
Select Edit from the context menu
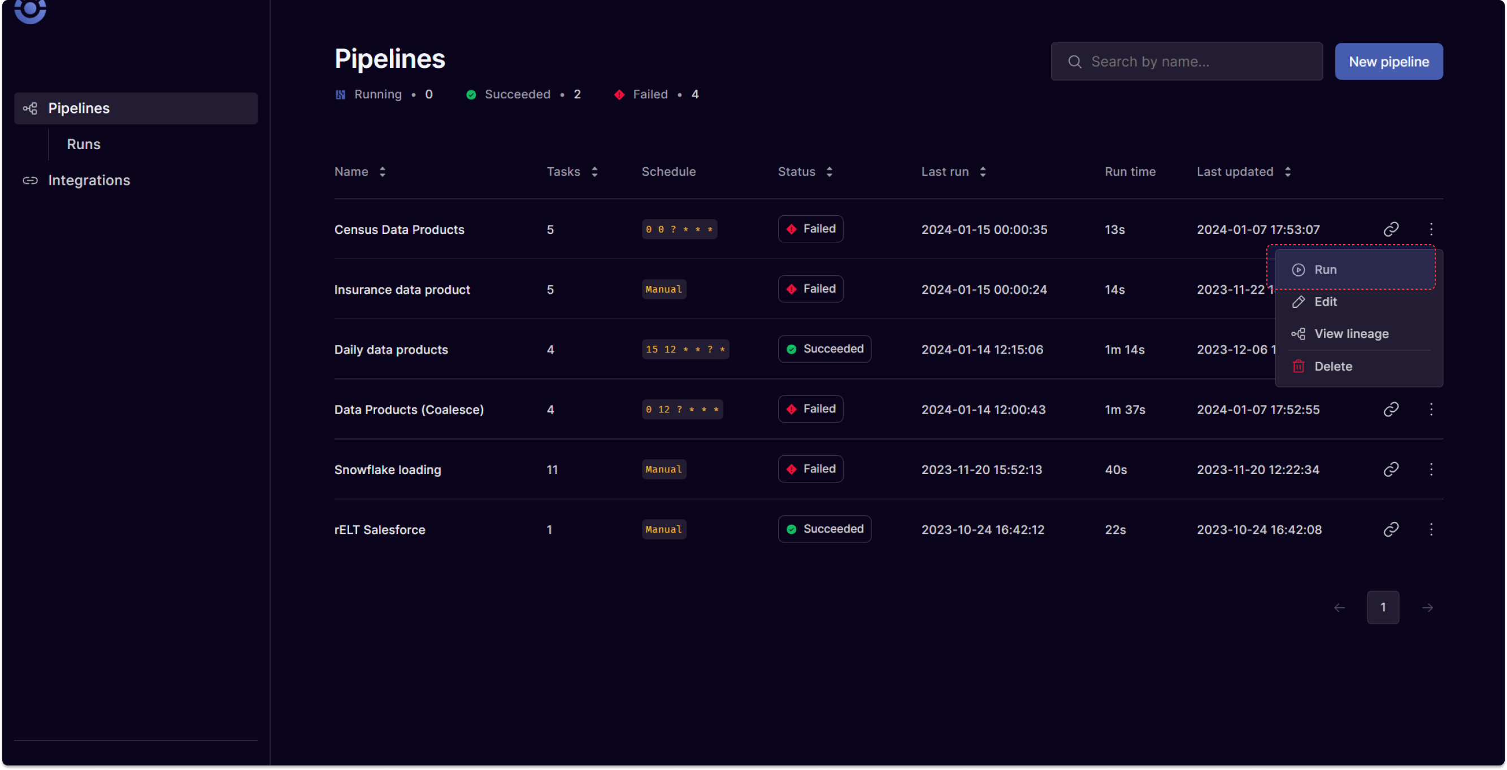1325,301
